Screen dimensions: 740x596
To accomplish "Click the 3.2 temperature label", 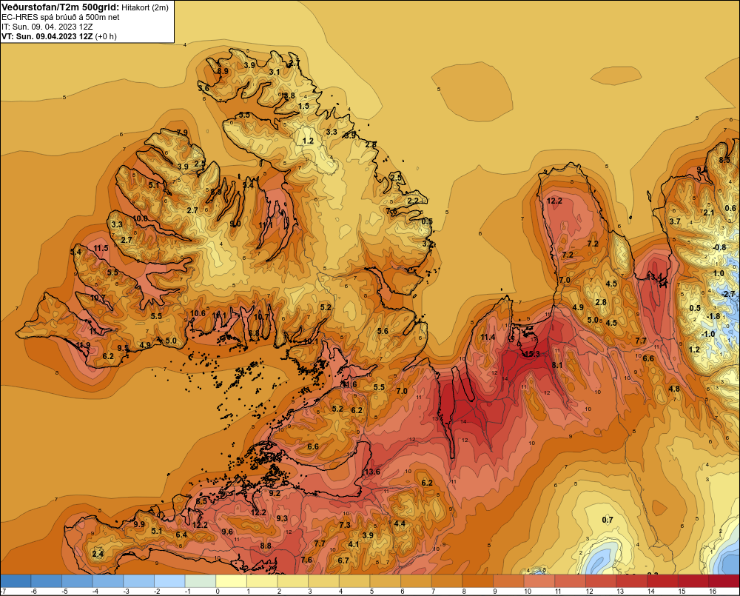I will point(428,244).
